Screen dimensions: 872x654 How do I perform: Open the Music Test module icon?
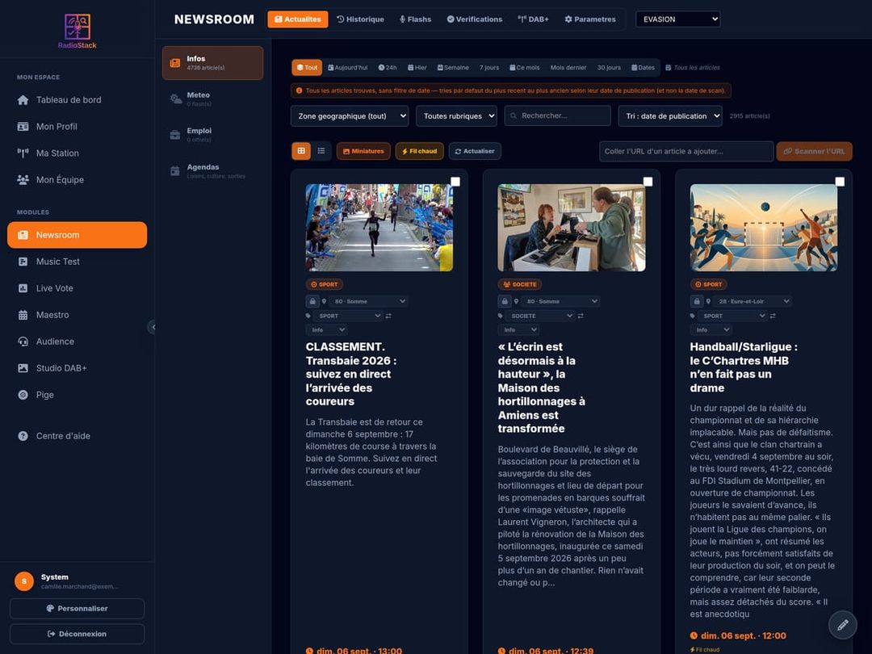23,262
